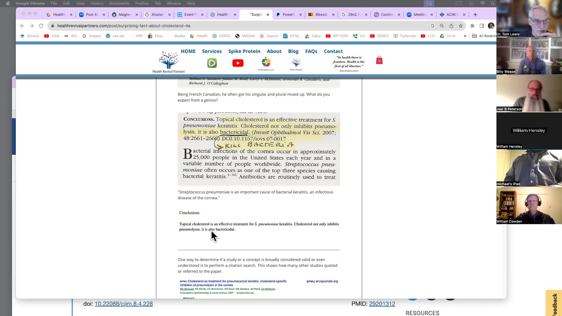
Task: Open the FAQs navigation link
Action: coord(311,51)
